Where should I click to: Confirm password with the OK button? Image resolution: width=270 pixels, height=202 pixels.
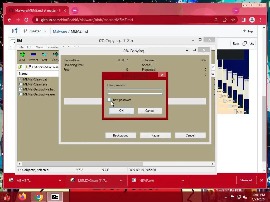point(121,111)
